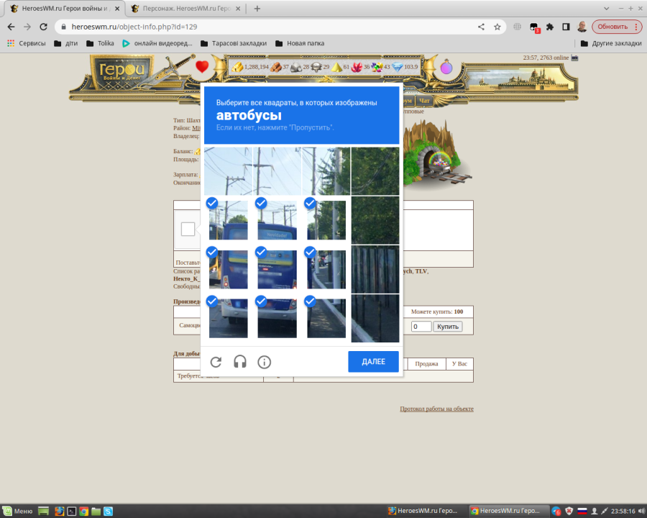View site security info via lock icon
The width and height of the screenshot is (647, 518).
point(63,27)
